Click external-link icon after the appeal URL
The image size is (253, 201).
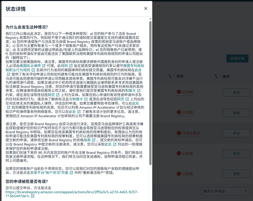33,196
